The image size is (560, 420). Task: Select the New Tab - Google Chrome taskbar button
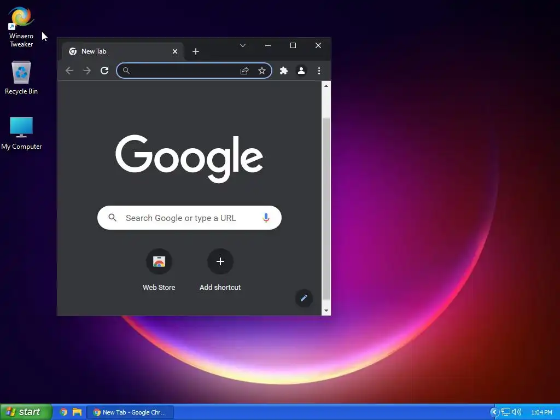(131, 412)
